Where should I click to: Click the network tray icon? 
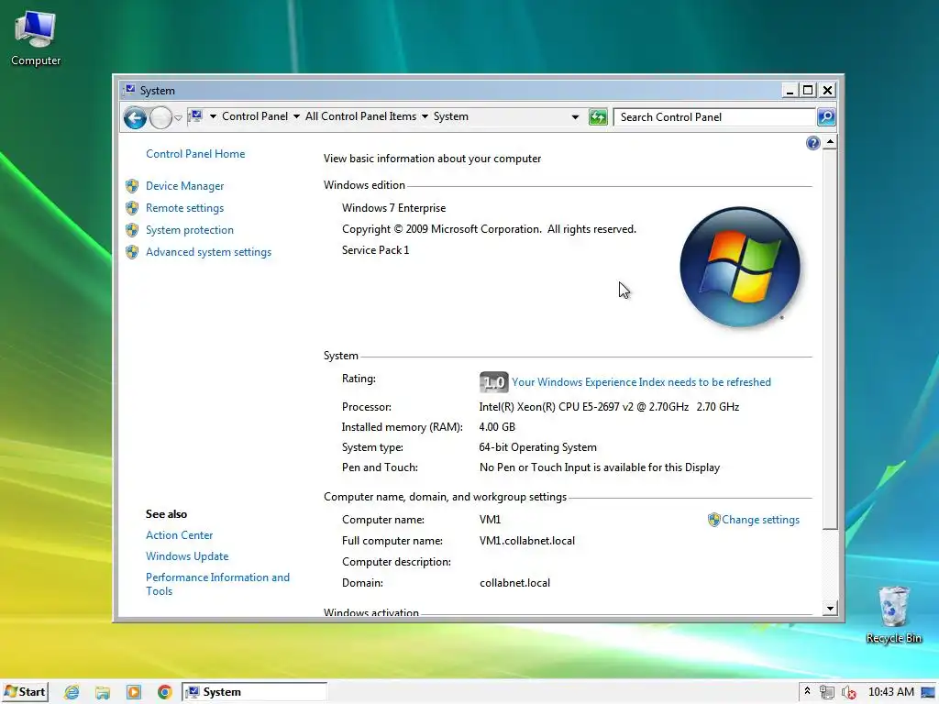point(827,692)
